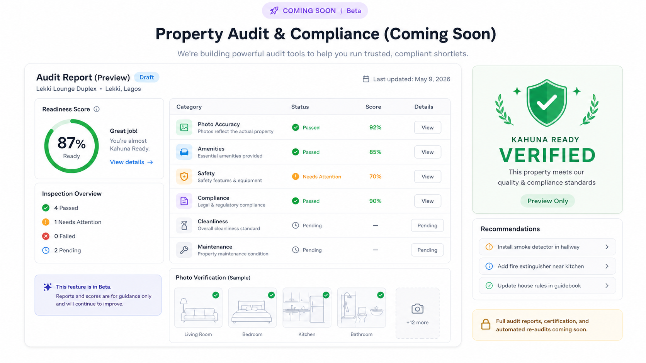The width and height of the screenshot is (646, 363).
Task: Click Pending button for Maintenance
Action: pos(427,250)
